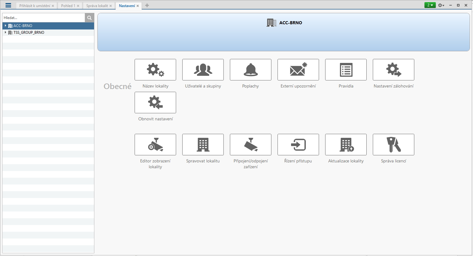Click Aktualizace lokality icon

[346, 145]
